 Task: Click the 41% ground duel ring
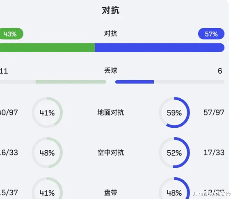[47, 113]
